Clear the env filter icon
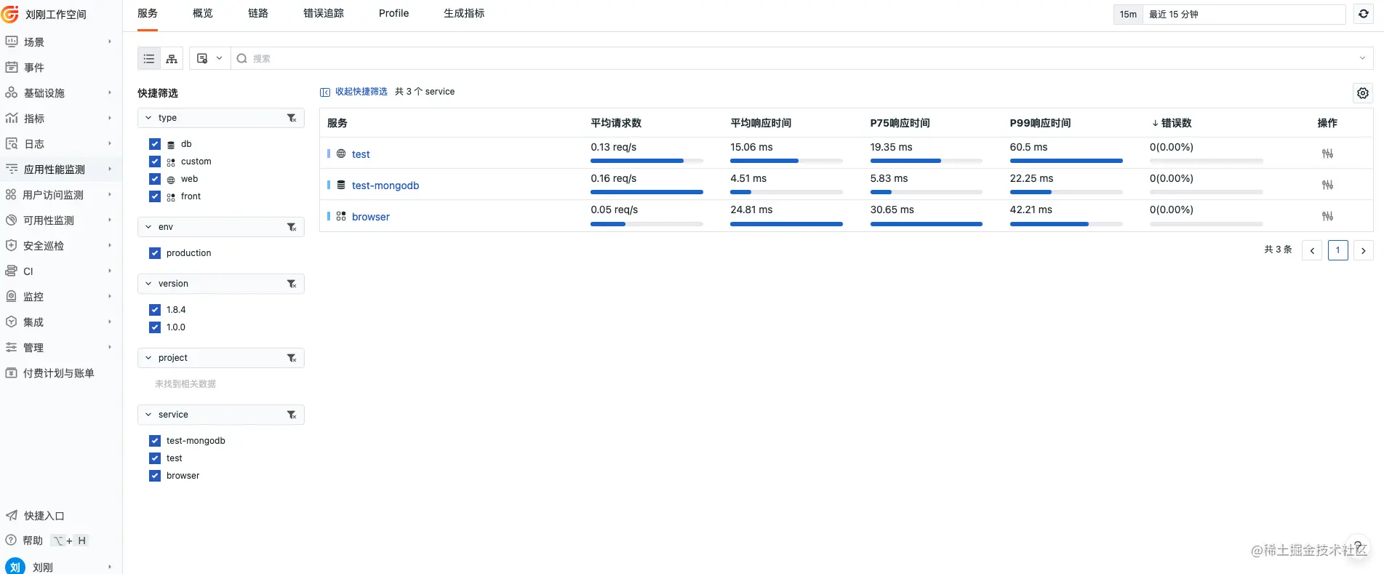 point(292,227)
